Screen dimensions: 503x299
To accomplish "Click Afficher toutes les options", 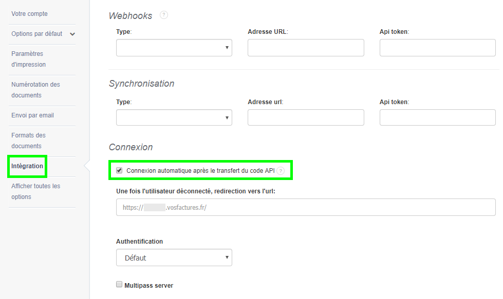I will pos(35,191).
